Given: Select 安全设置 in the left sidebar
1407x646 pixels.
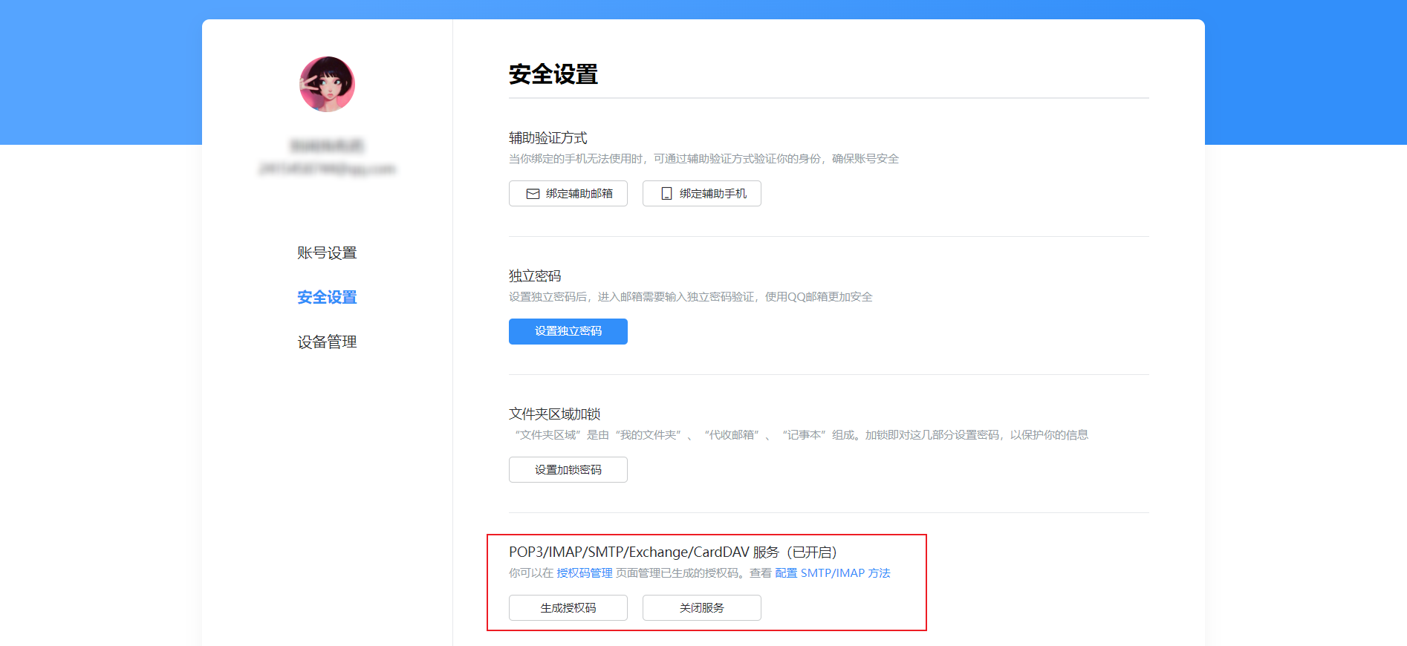Looking at the screenshot, I should (327, 298).
